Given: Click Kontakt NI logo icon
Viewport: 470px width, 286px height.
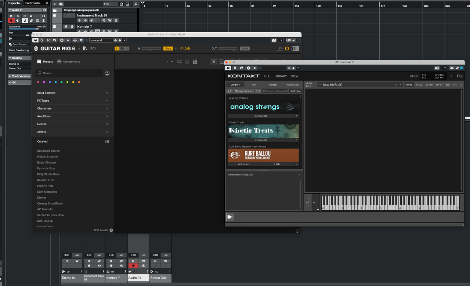Looking at the screenshot, I should pos(460,76).
